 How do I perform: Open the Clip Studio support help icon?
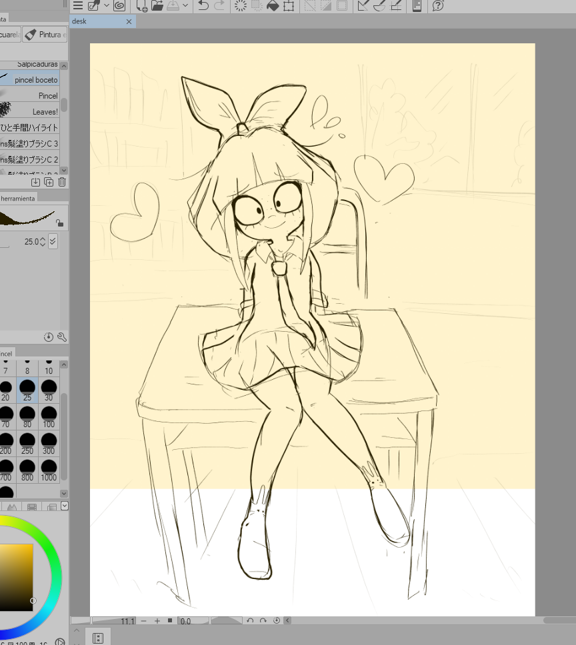click(x=438, y=6)
